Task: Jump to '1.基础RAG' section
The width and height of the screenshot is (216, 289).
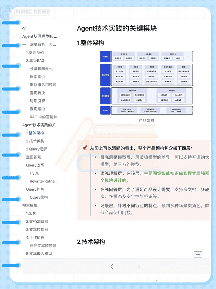Action: [x=35, y=52]
